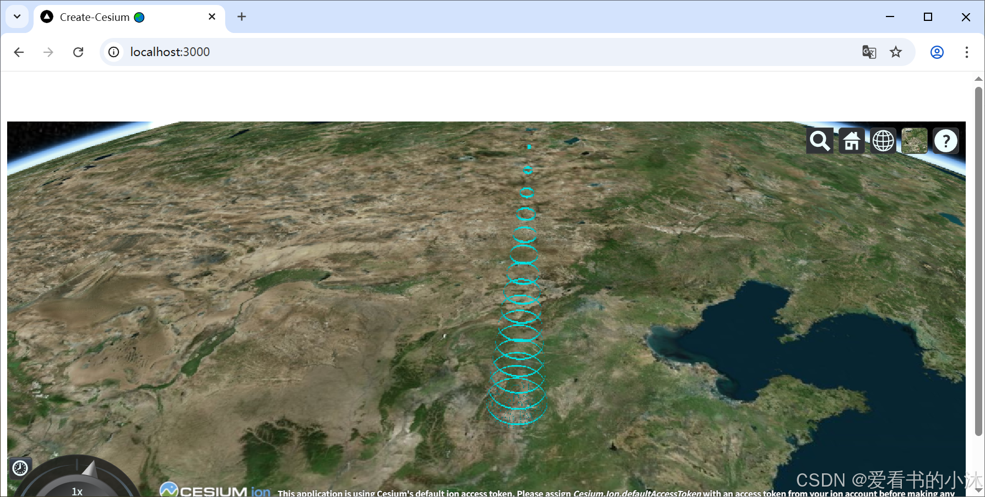Open the Cesium geocoder search button
The width and height of the screenshot is (985, 497).
tap(820, 141)
